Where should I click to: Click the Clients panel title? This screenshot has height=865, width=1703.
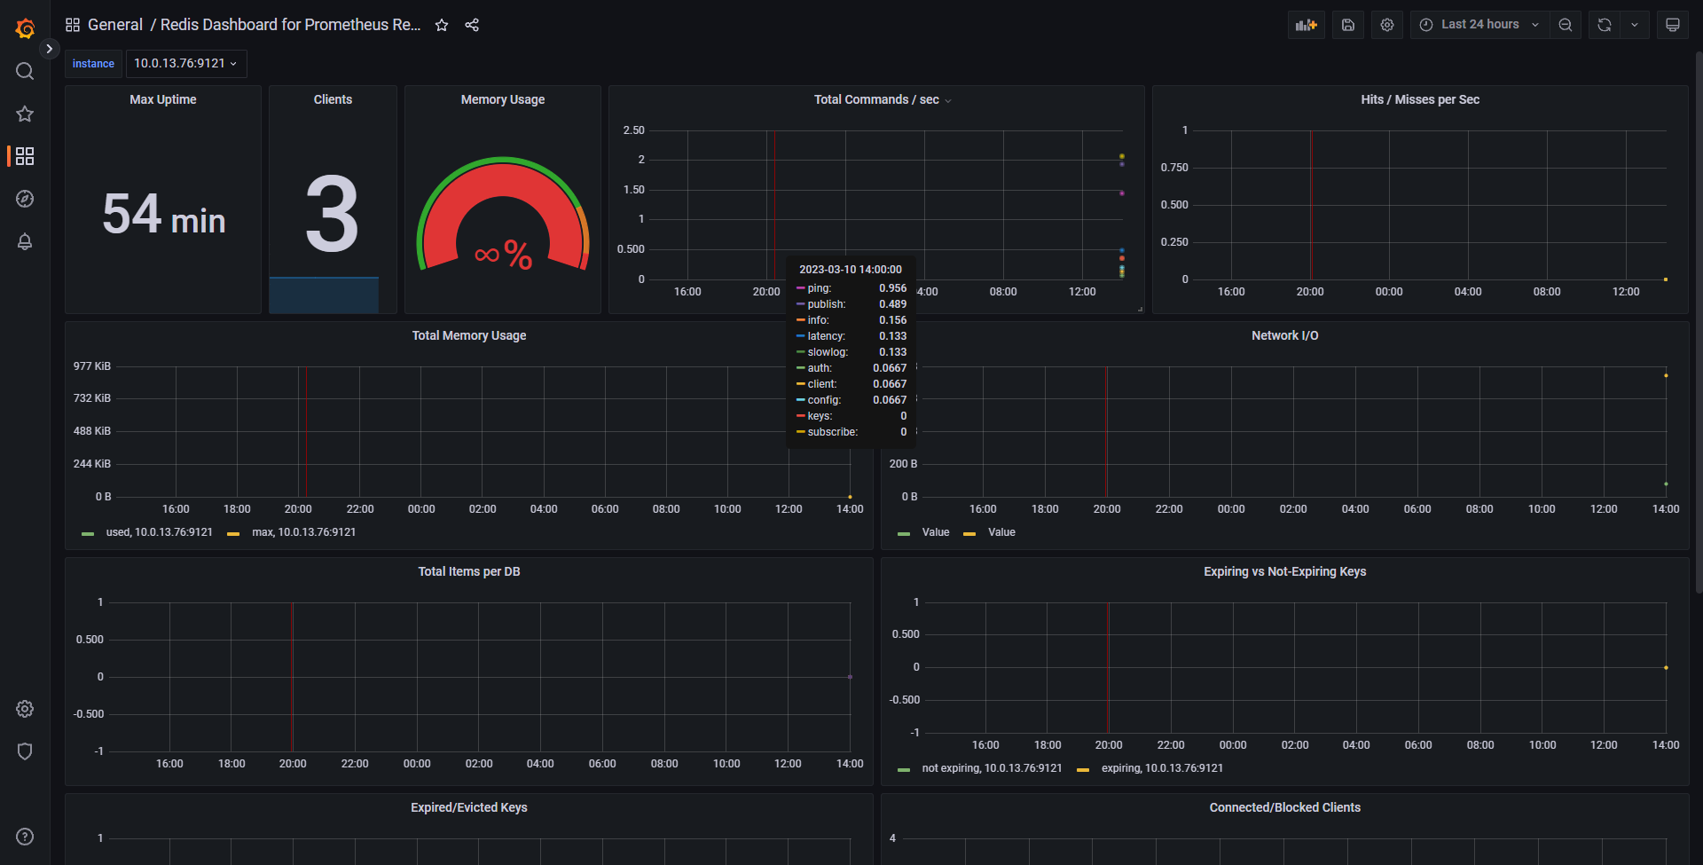333,99
